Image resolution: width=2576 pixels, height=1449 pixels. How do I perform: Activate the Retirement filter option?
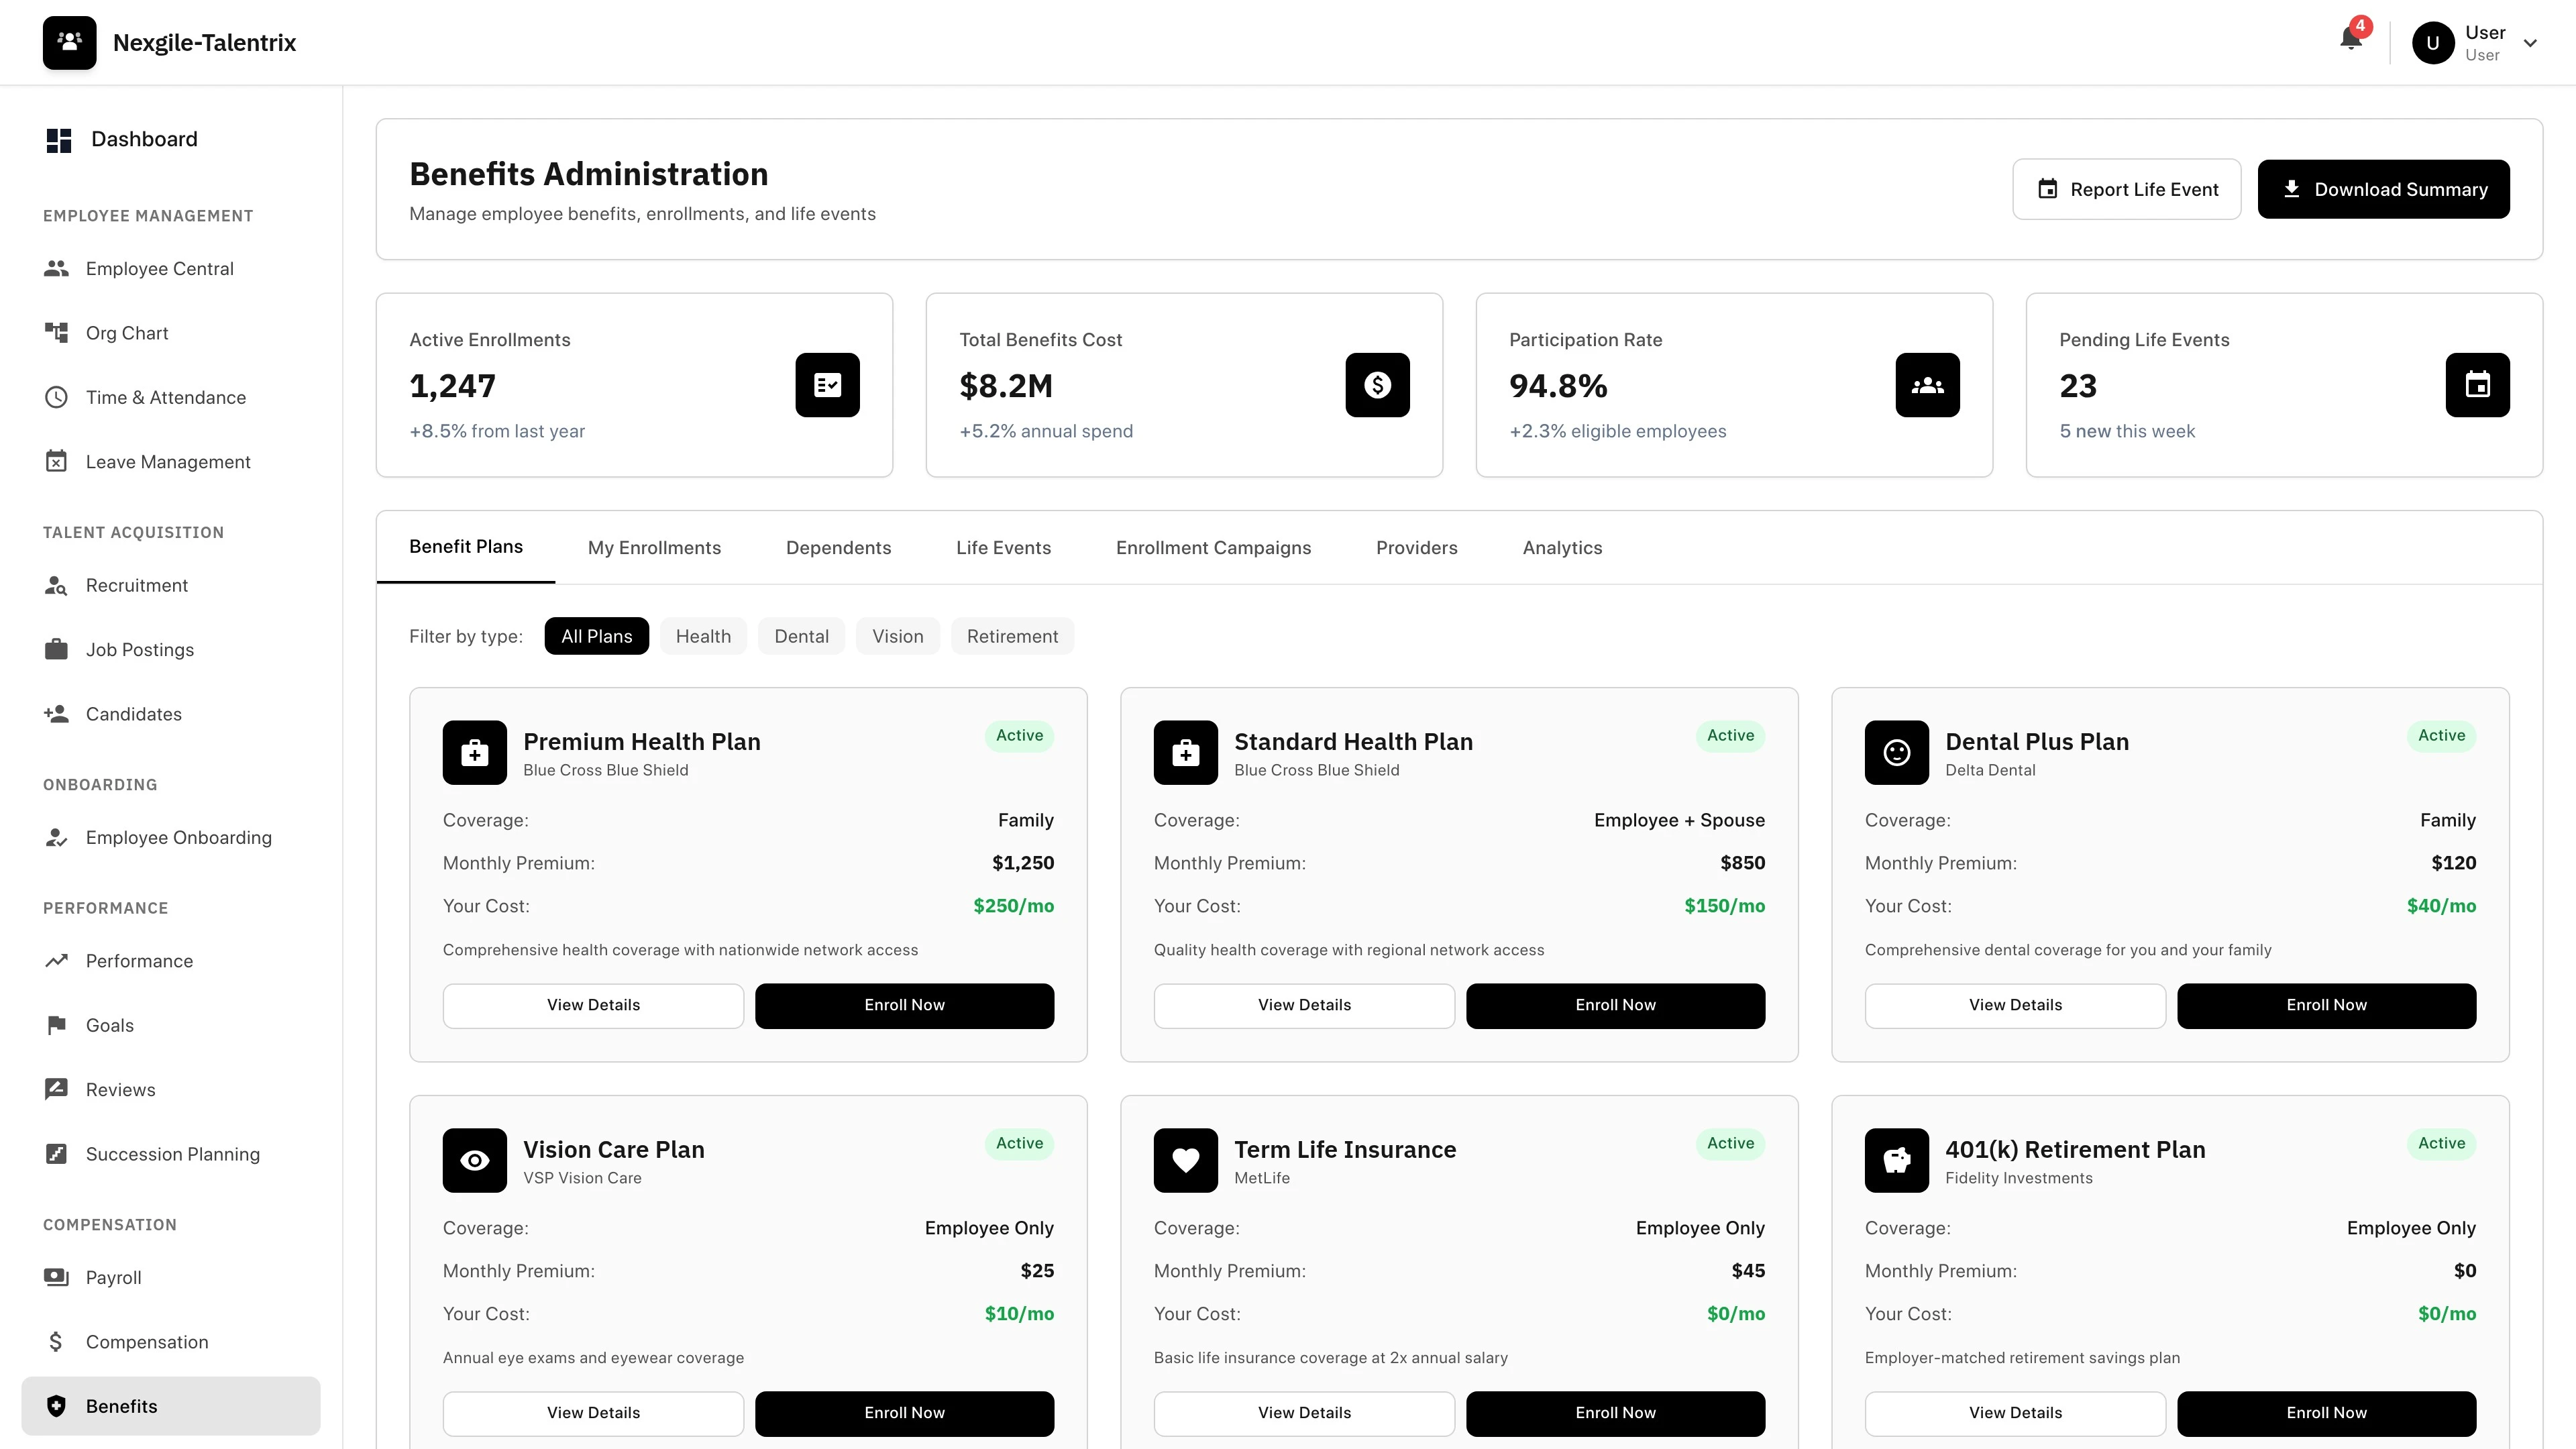point(1012,636)
